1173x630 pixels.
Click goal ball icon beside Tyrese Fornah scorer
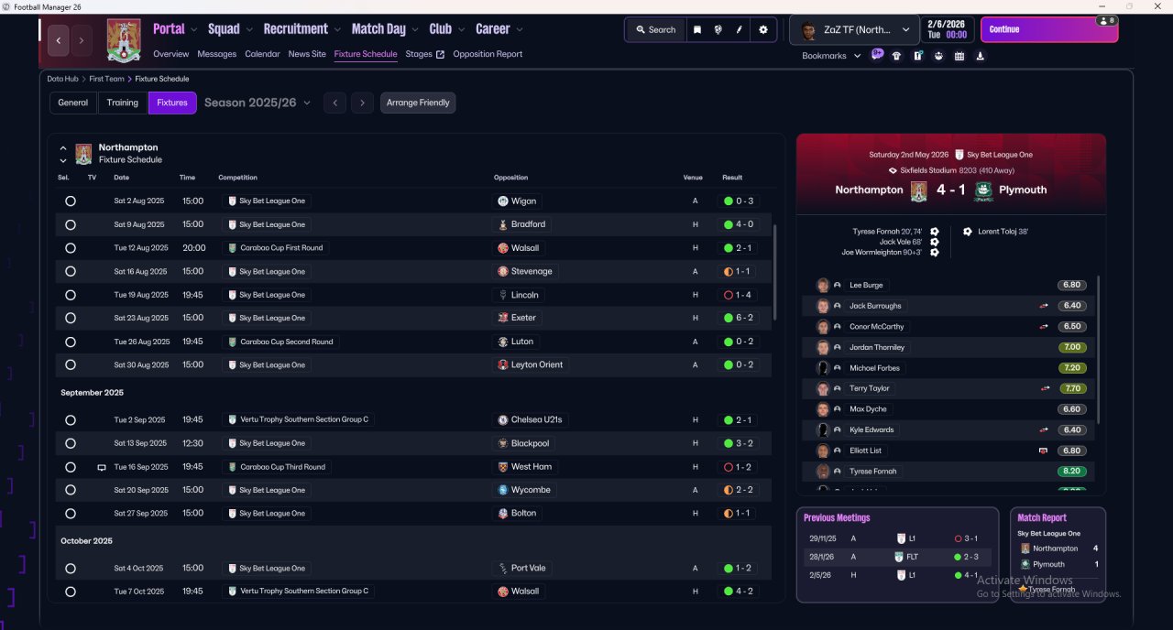934,232
